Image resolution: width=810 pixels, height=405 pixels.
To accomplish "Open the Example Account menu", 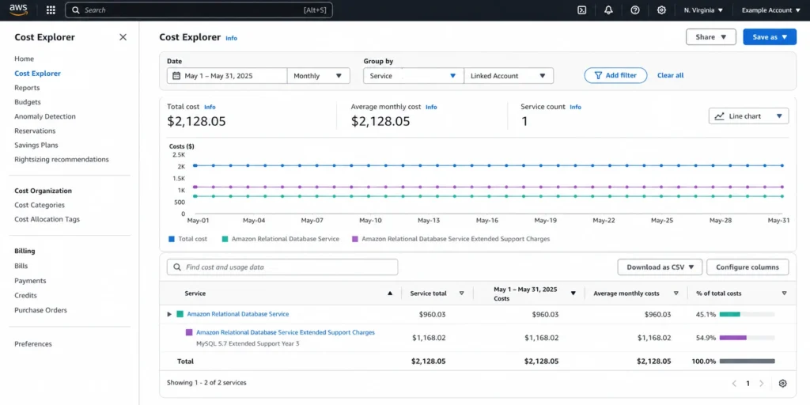I will pyautogui.click(x=770, y=9).
